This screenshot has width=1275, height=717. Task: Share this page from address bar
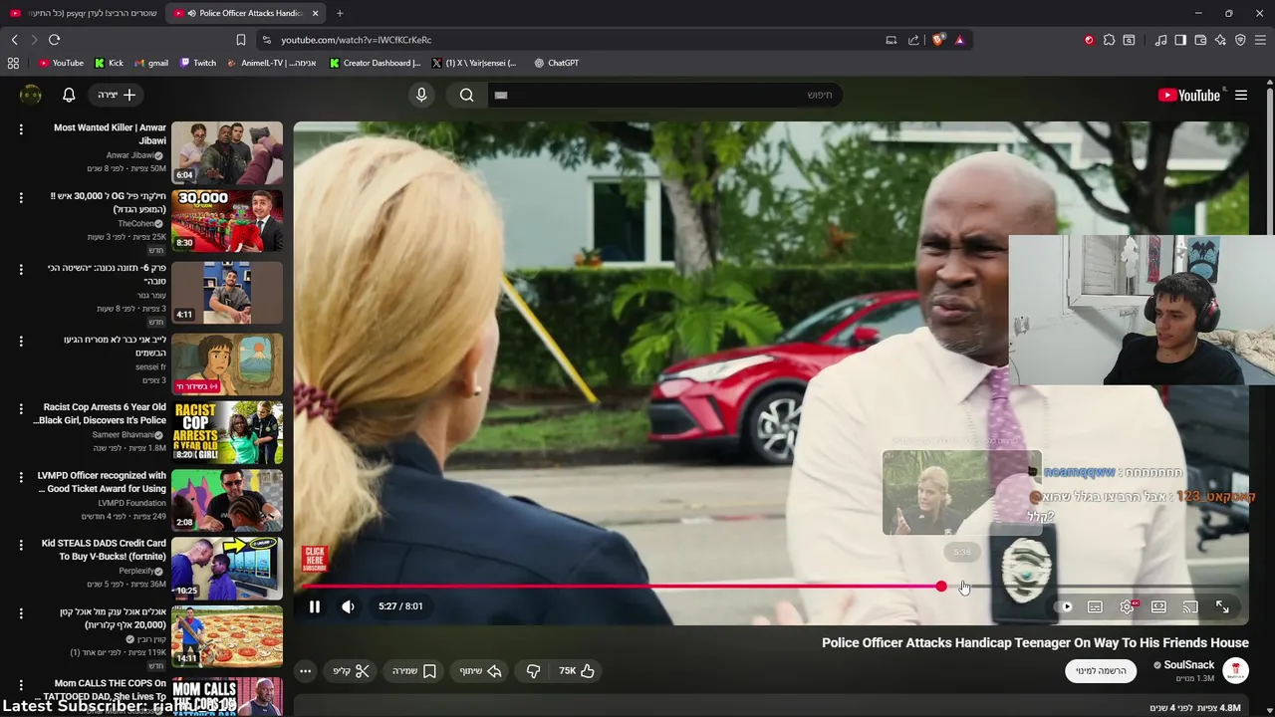[x=913, y=40]
